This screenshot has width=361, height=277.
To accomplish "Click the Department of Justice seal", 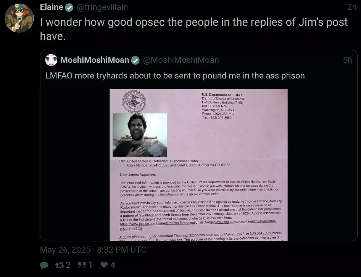I will 134,101.
